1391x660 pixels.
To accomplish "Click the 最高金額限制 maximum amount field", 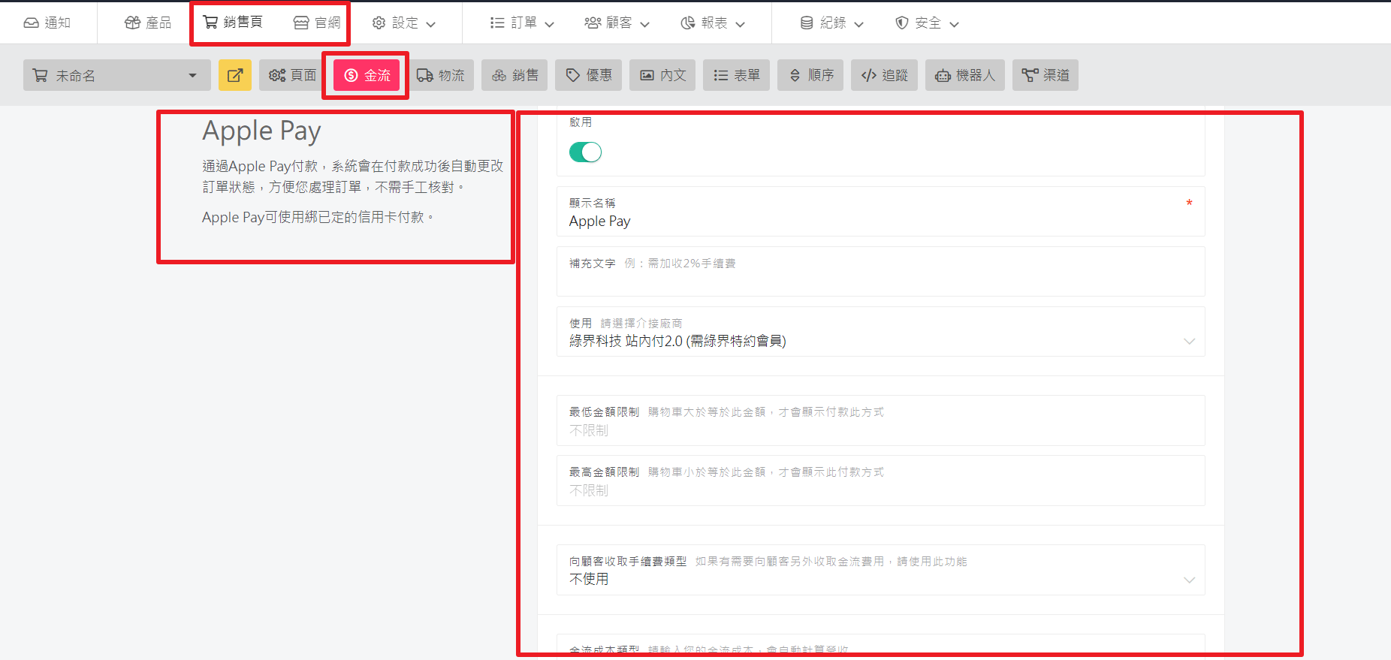I will 880,481.
